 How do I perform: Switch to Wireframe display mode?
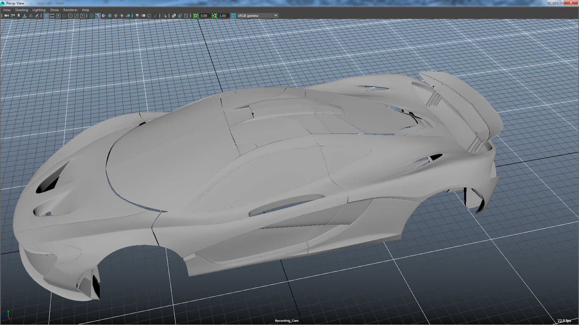92,16
